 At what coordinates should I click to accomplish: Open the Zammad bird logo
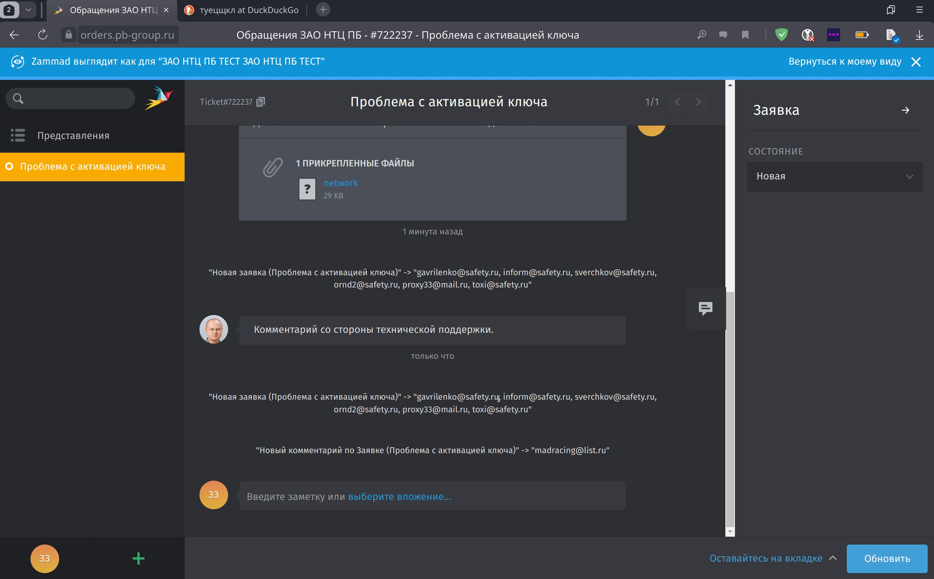(x=159, y=97)
